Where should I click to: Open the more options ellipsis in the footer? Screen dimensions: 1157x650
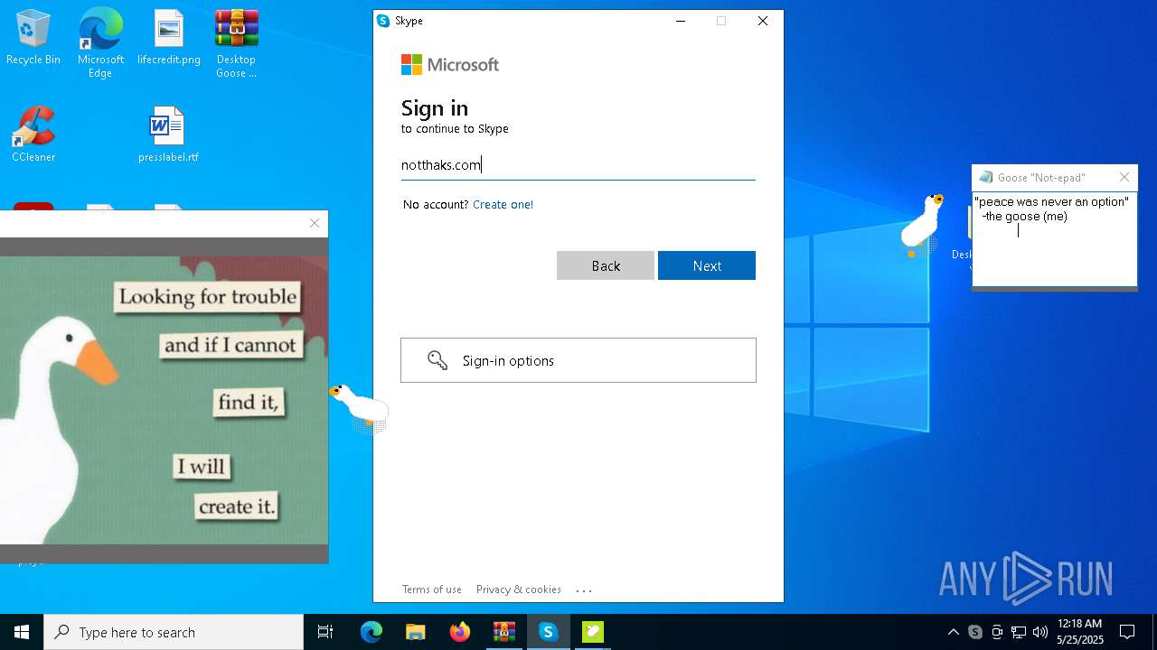click(x=584, y=590)
